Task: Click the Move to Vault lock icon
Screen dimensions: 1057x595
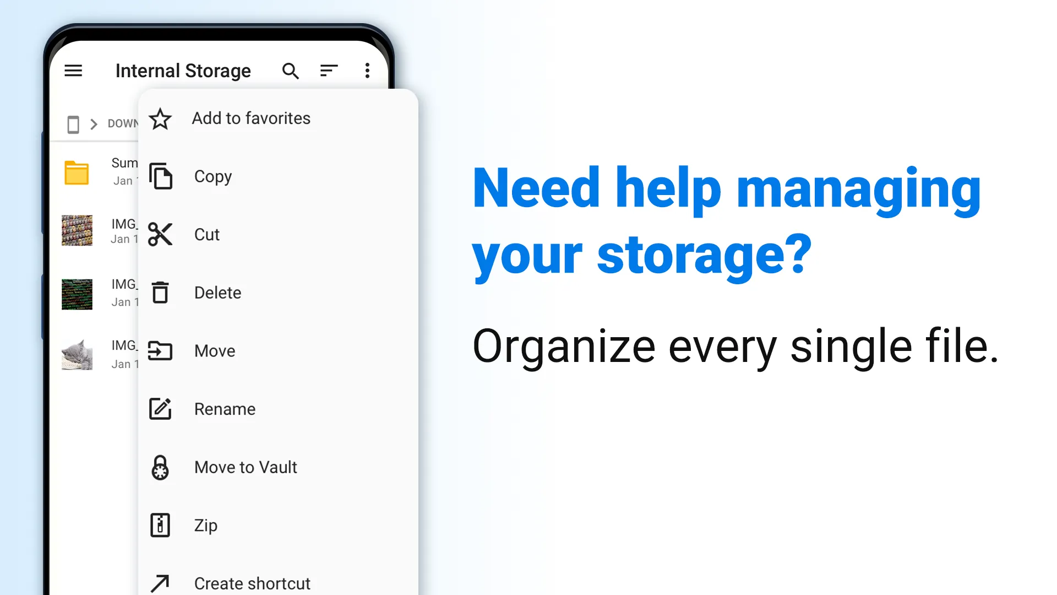Action: point(160,467)
